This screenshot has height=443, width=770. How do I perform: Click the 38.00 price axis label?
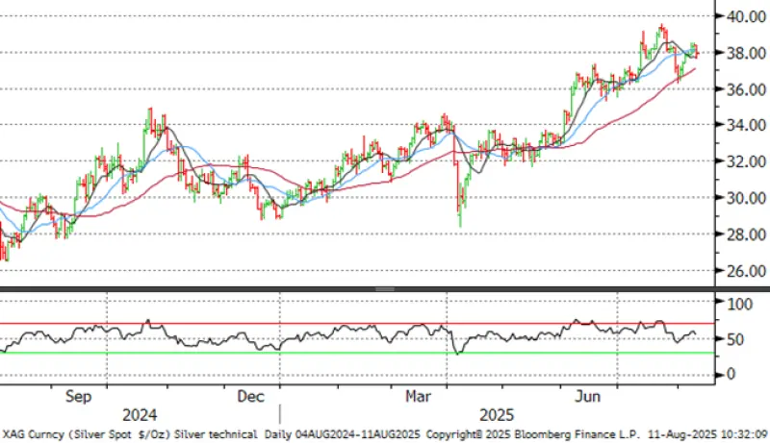746,53
